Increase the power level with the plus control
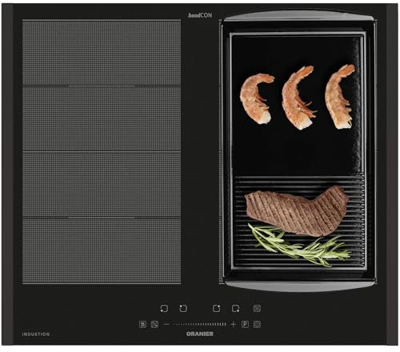 tap(234, 324)
